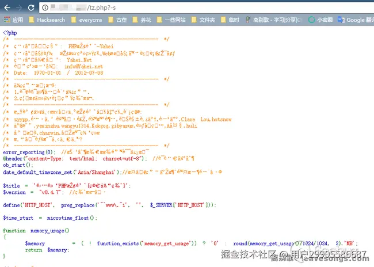Click the info@Yahei.net email text
Screen dimensions: 374x267
[x=83, y=66]
